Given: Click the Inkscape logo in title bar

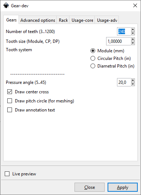Looking at the screenshot, I should (x=6, y=5).
